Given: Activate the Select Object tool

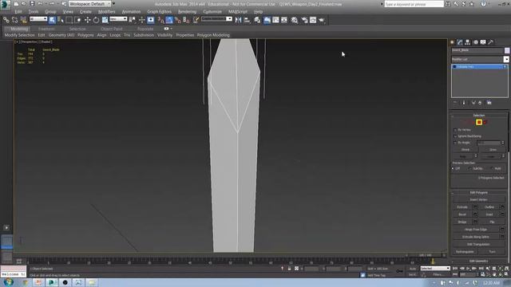Looking at the screenshot, I should [52, 20].
